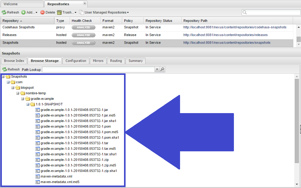Collapse the com tree node
Screen dimensions: 301x188
pos(8,82)
